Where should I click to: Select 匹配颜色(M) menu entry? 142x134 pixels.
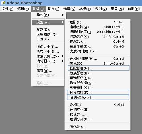click(x=98, y=68)
